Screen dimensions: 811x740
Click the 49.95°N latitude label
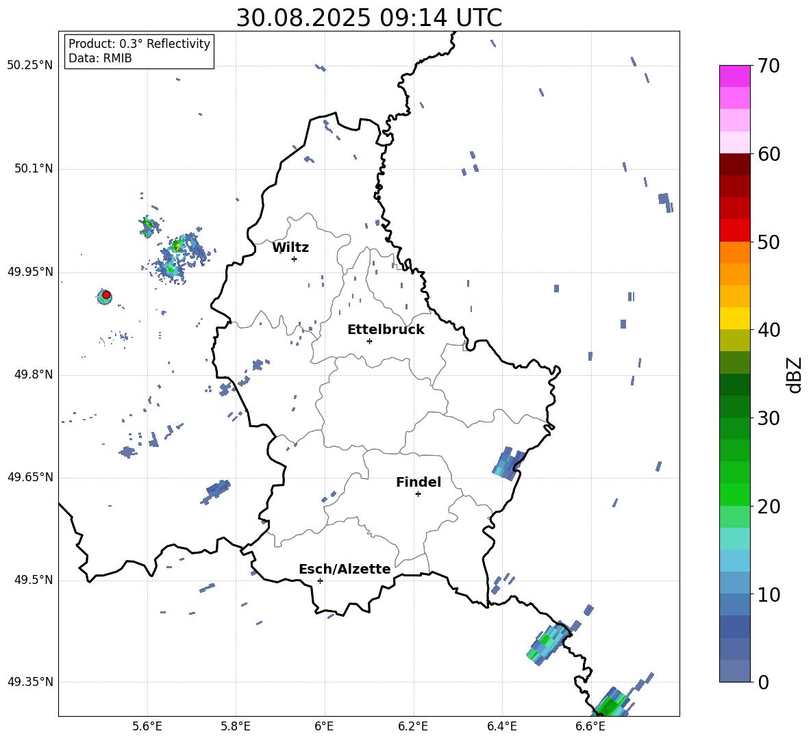29,272
